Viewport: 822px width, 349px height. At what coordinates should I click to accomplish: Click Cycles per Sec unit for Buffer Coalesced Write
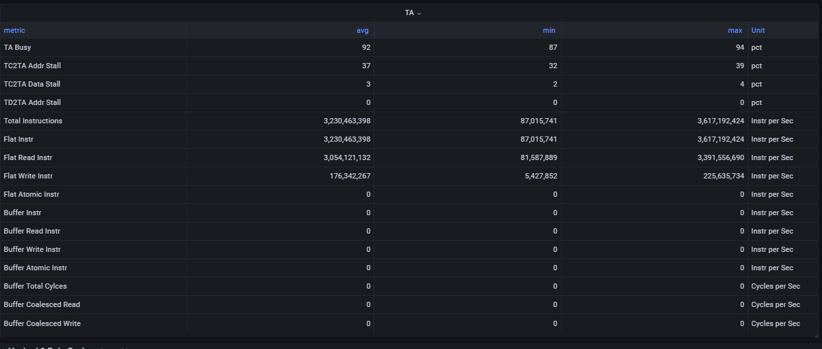775,323
